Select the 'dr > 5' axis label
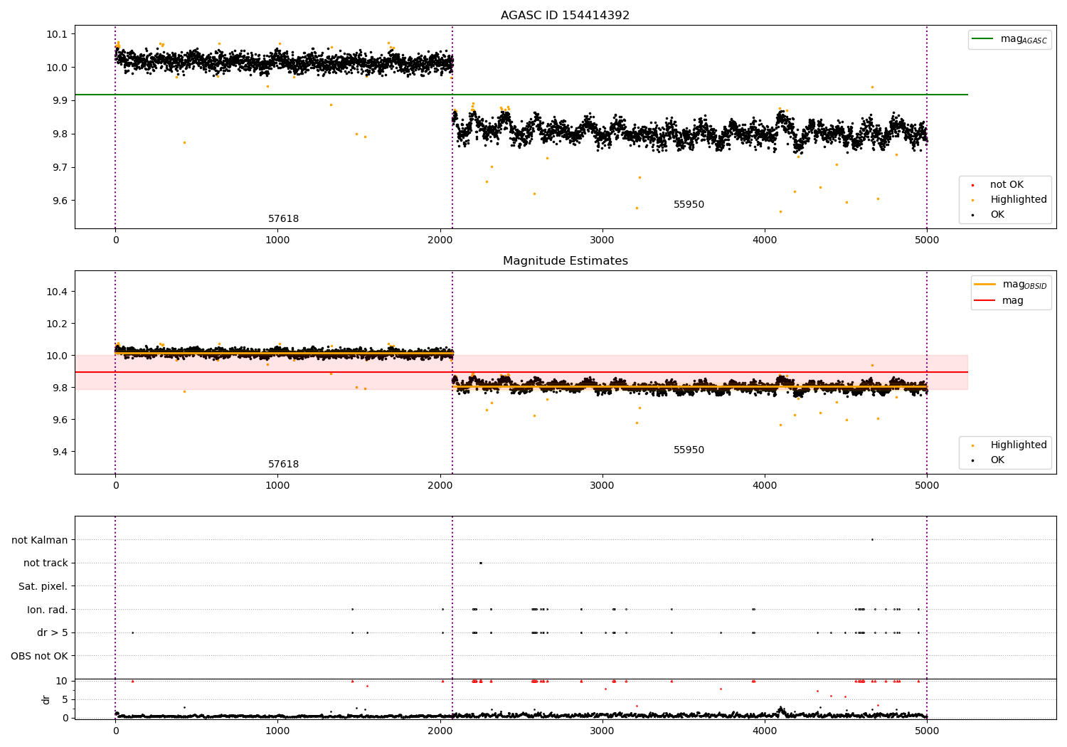 (x=53, y=632)
